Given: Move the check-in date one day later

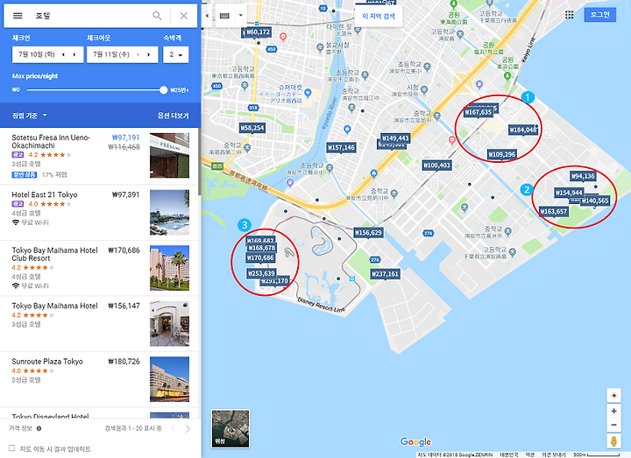Looking at the screenshot, I should (74, 54).
